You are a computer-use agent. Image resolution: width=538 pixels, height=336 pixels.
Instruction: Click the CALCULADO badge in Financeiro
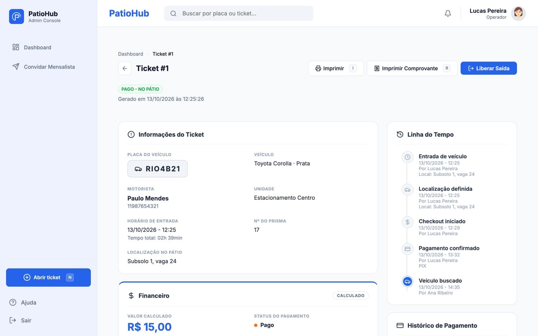point(350,296)
